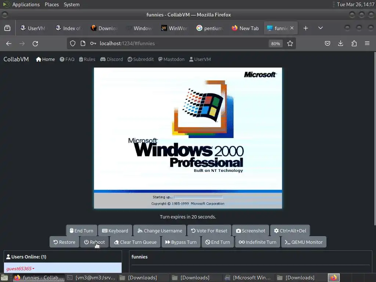Close the funnies tab
The image size is (376, 282).
(292, 28)
